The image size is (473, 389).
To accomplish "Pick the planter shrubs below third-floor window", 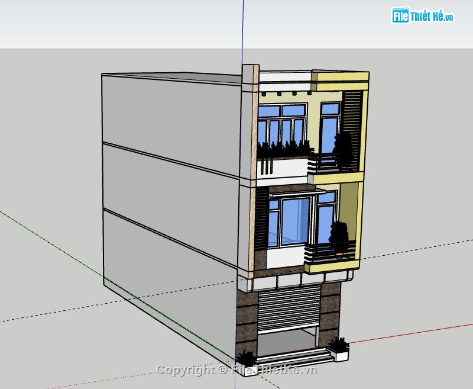I will [x=284, y=149].
